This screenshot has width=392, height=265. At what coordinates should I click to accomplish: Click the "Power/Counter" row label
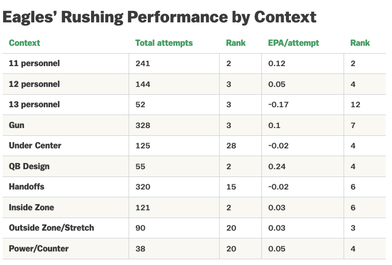[x=39, y=249]
